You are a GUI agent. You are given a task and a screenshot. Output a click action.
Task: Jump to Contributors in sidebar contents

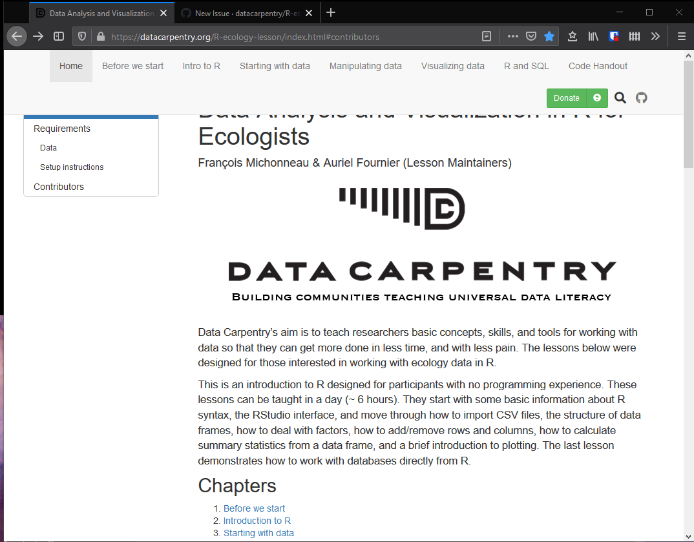[x=59, y=187]
